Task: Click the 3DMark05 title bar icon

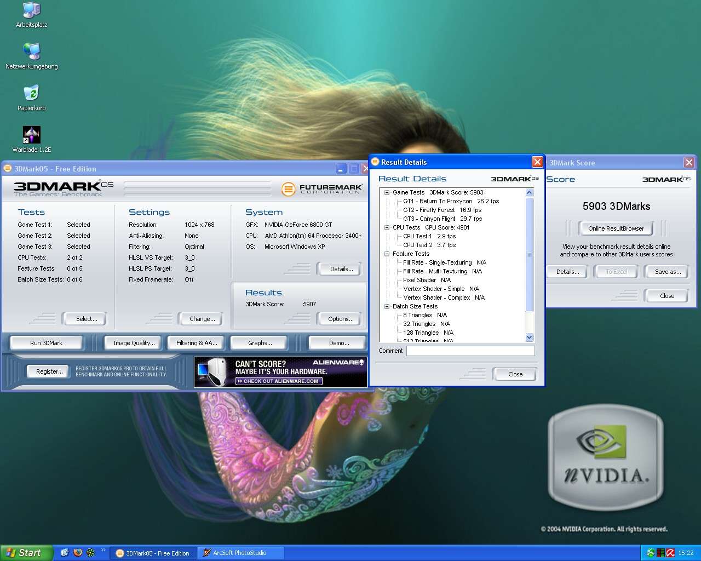Action: (8, 168)
